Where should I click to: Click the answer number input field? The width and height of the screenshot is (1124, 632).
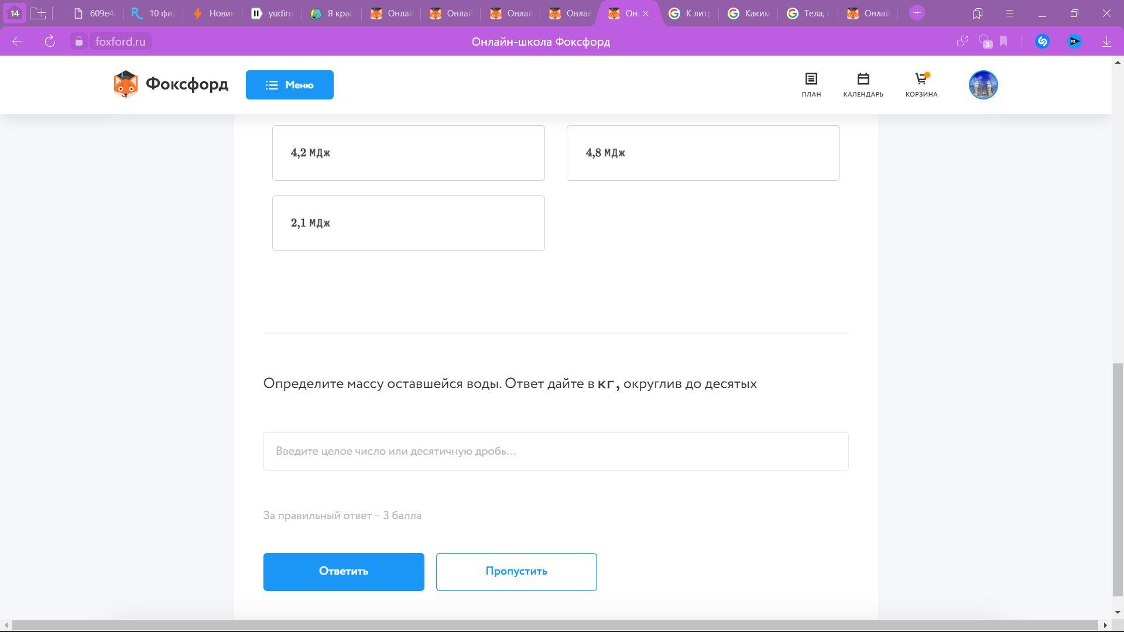coord(555,451)
